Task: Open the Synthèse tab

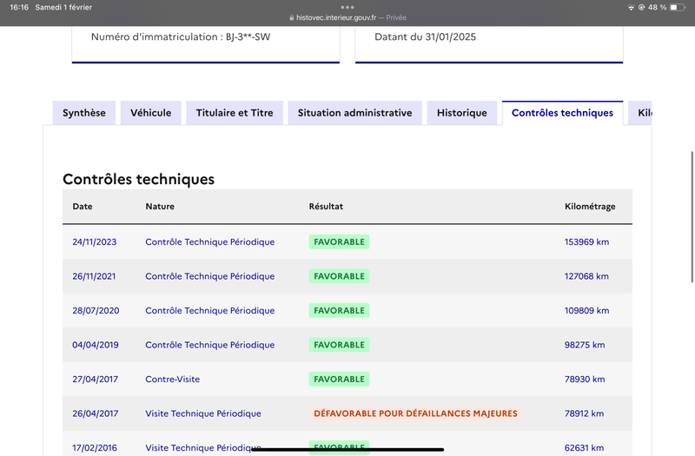Action: click(x=84, y=113)
